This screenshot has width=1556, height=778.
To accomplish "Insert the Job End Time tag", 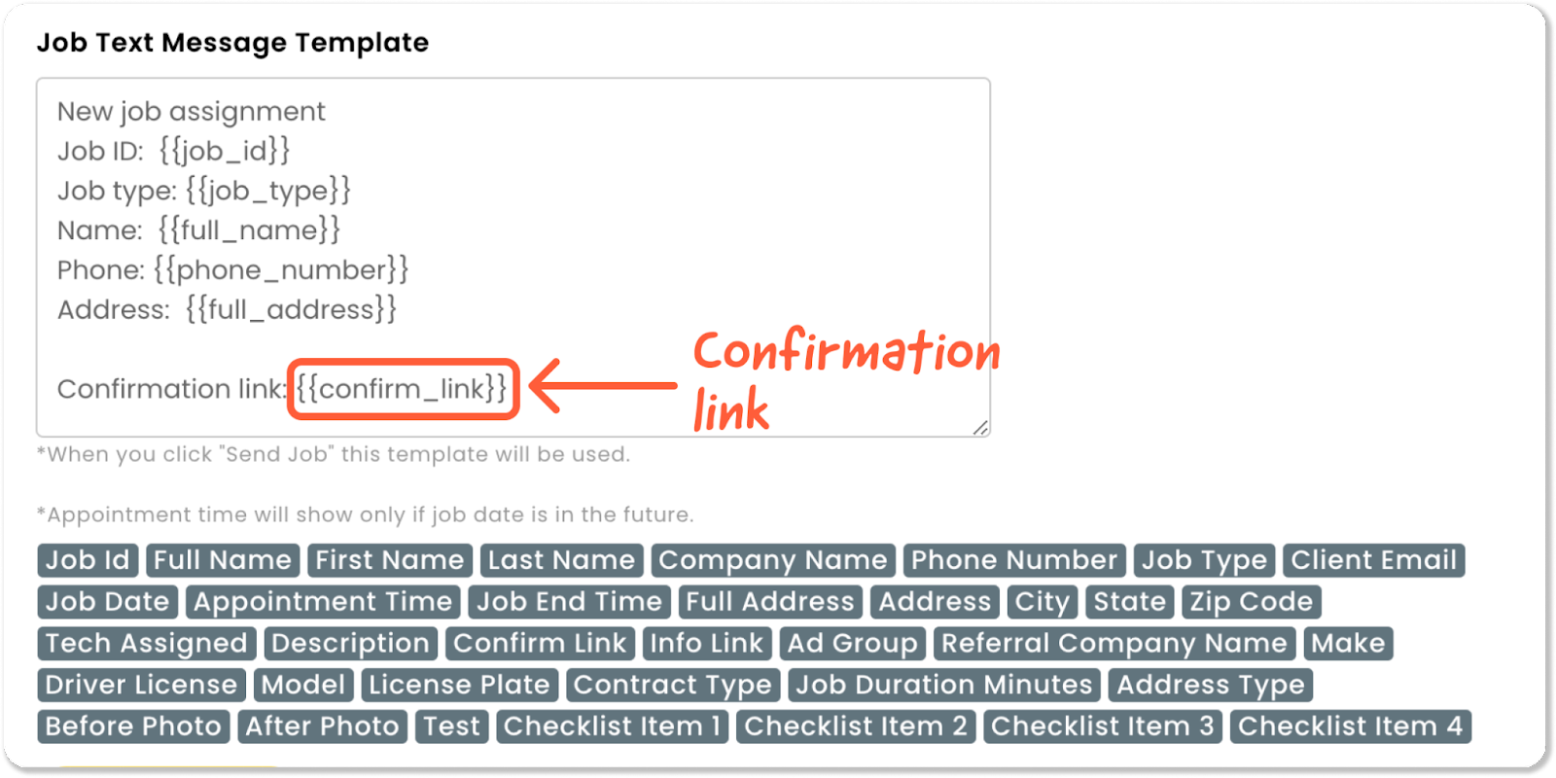I will (569, 602).
